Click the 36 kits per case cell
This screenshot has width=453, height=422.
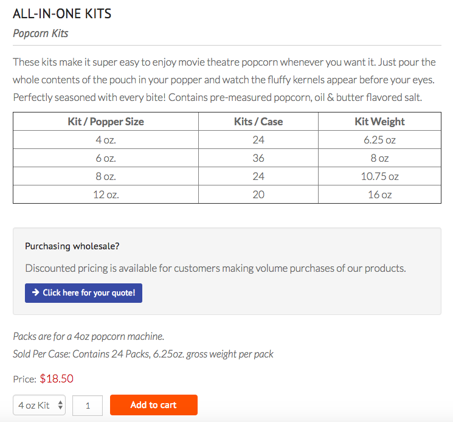[258, 158]
